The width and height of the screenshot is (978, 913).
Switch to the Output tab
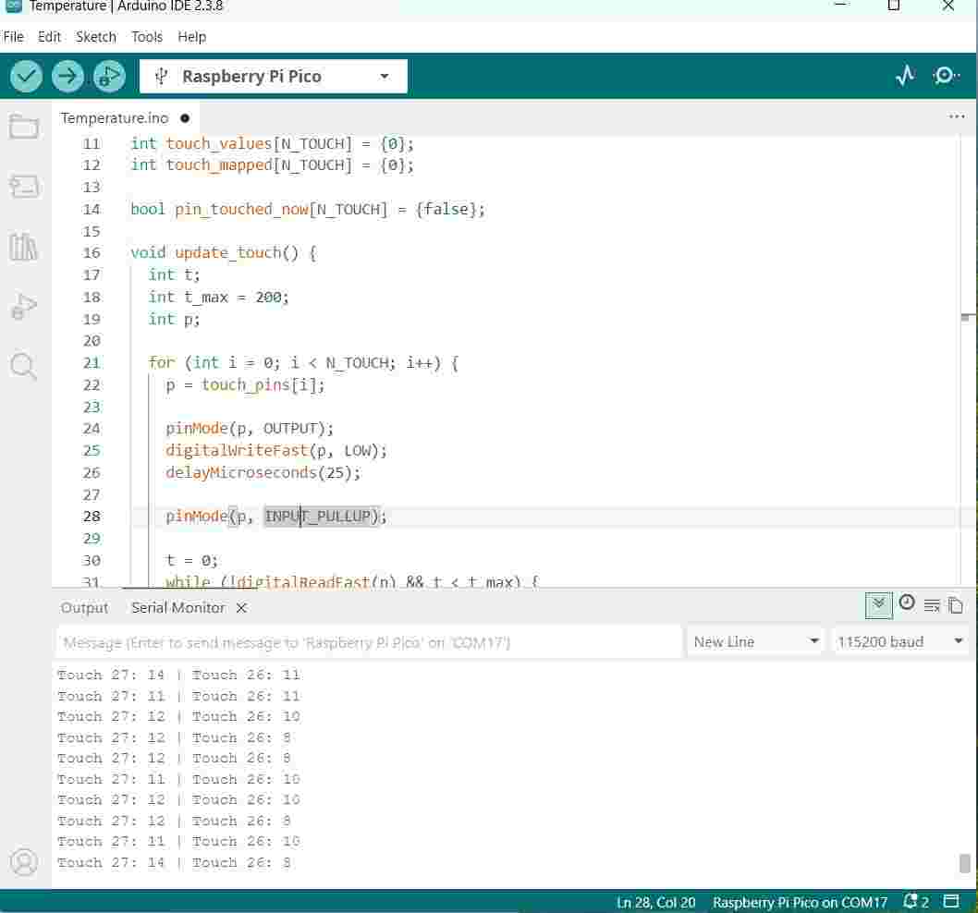point(84,608)
